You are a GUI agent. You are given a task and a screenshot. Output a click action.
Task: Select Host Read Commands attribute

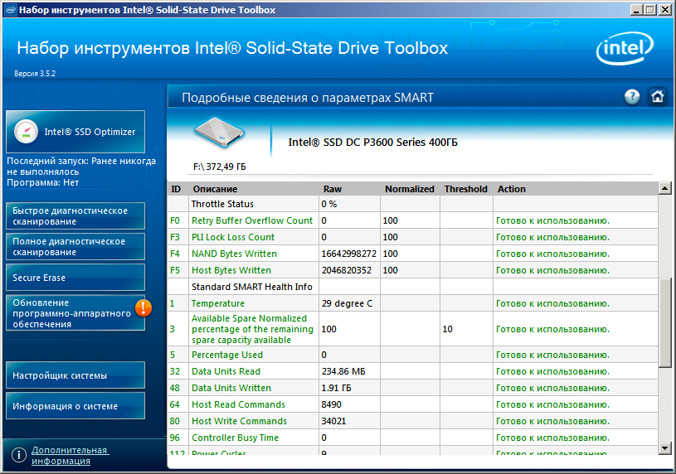[x=238, y=404]
